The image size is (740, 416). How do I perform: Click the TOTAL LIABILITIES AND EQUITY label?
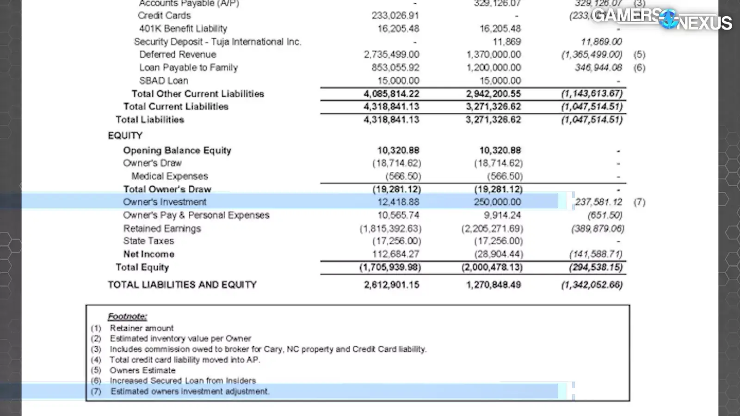182,285
